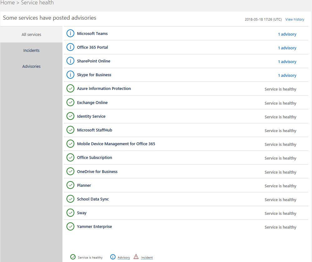Image resolution: width=312 pixels, height=262 pixels.
Task: Click the legend's blue advisory info icon
Action: [x=113, y=257]
